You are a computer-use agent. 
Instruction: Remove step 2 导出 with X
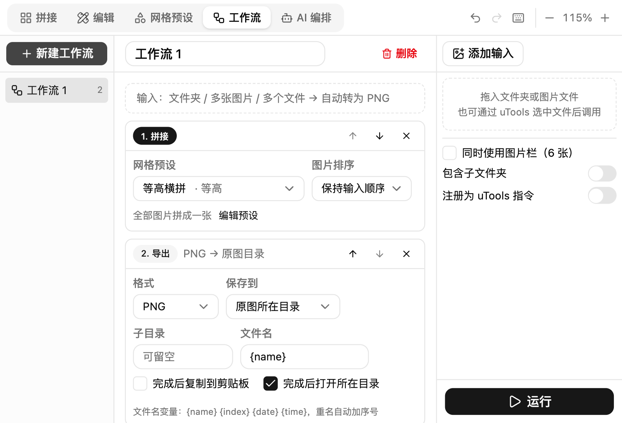406,254
